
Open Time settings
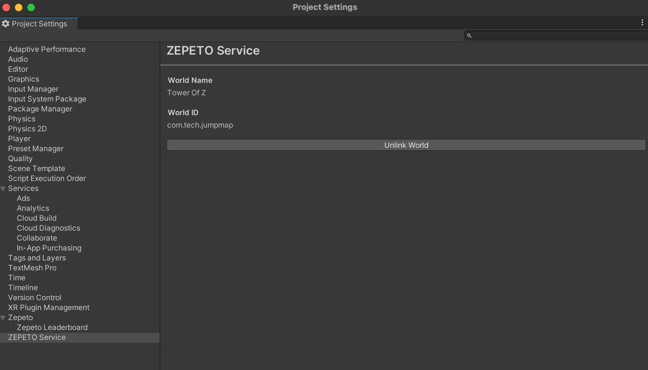click(17, 278)
